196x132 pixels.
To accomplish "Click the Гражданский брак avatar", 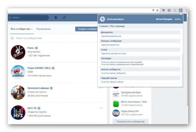I will point(116,94).
